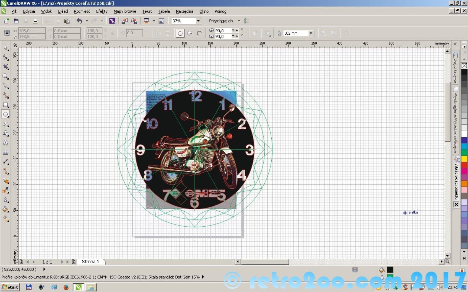Activate the Text tool
Viewport: 468px width, 292px height.
pyautogui.click(x=5, y=143)
